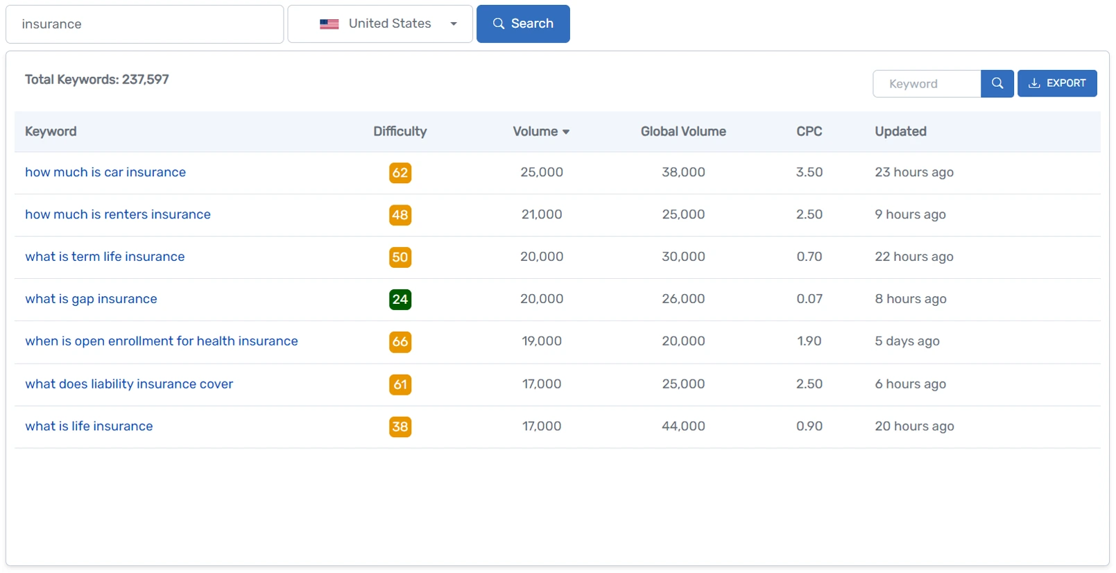Click the Difficulty column header
Viewport: 1116px width, 573px height.
[400, 131]
